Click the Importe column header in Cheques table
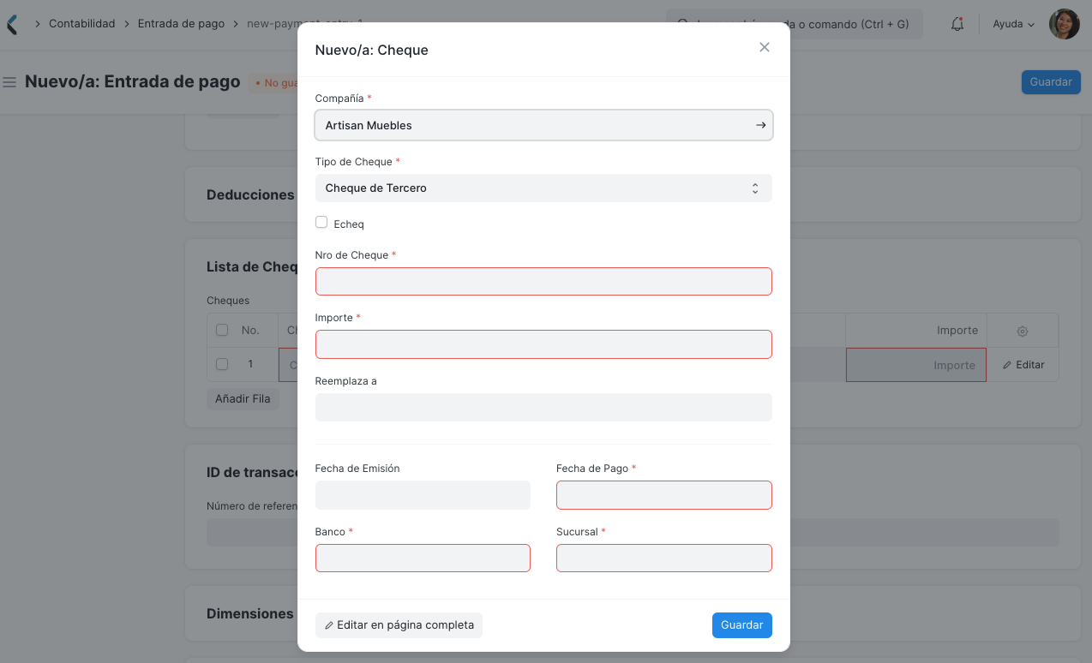The width and height of the screenshot is (1092, 663). 916,330
